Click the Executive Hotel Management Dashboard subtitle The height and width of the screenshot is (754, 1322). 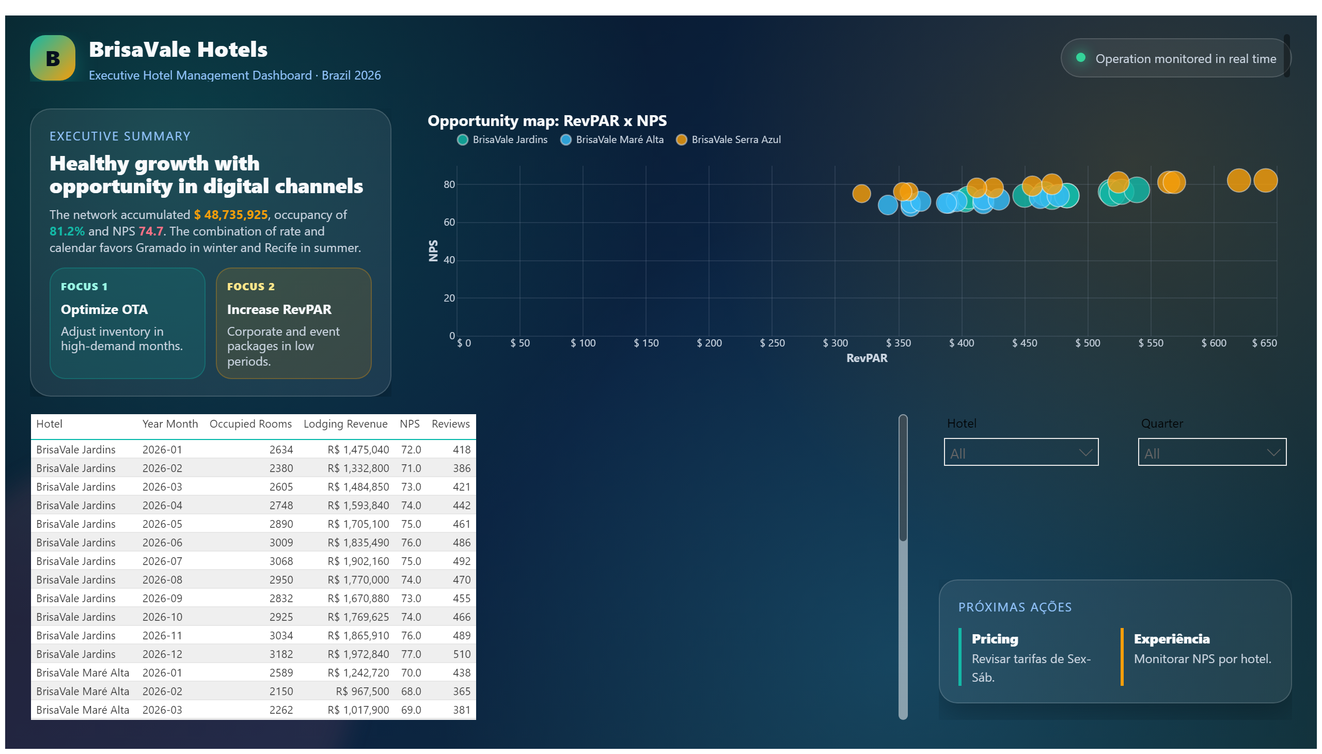click(x=234, y=75)
